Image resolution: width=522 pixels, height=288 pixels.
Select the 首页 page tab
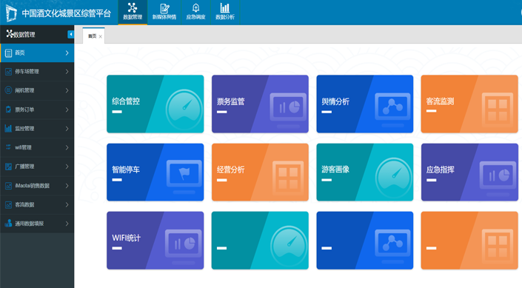93,36
